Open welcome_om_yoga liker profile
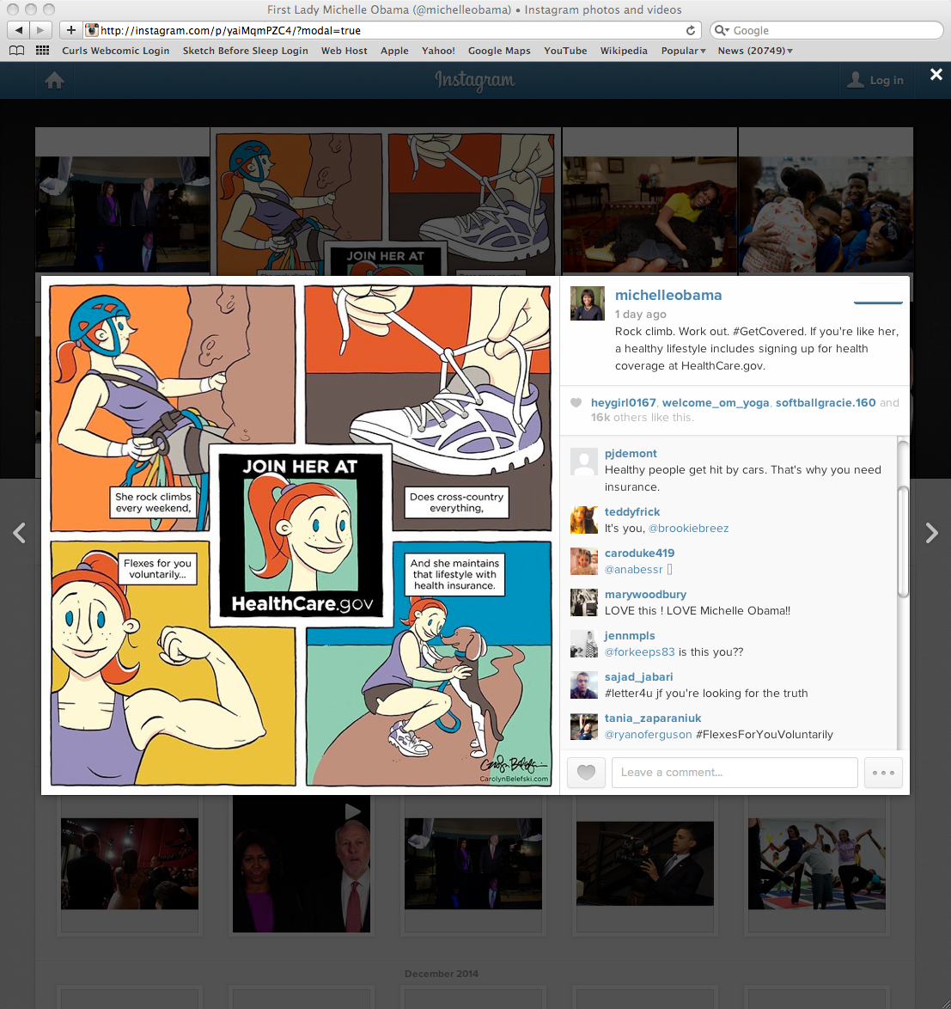This screenshot has height=1009, width=951. [x=715, y=403]
